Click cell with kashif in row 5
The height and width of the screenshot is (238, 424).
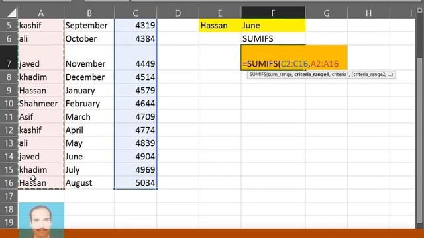click(x=41, y=25)
